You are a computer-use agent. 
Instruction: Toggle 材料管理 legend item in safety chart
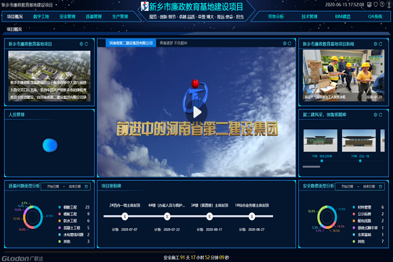coord(368,207)
